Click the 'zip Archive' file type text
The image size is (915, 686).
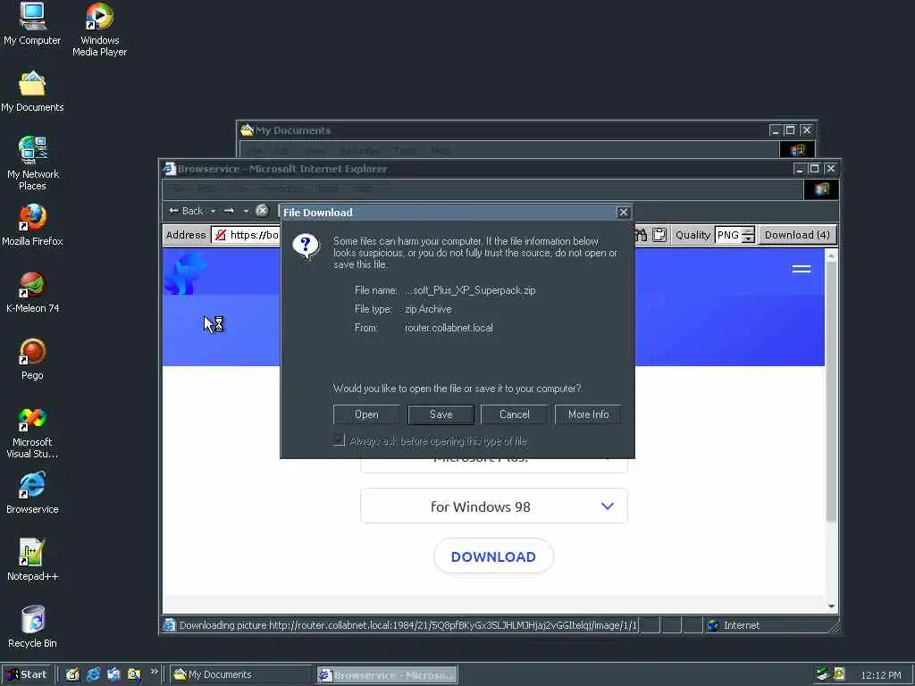[428, 309]
